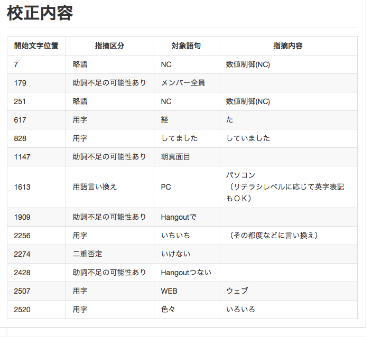Click the WEB target phrase

[169, 291]
